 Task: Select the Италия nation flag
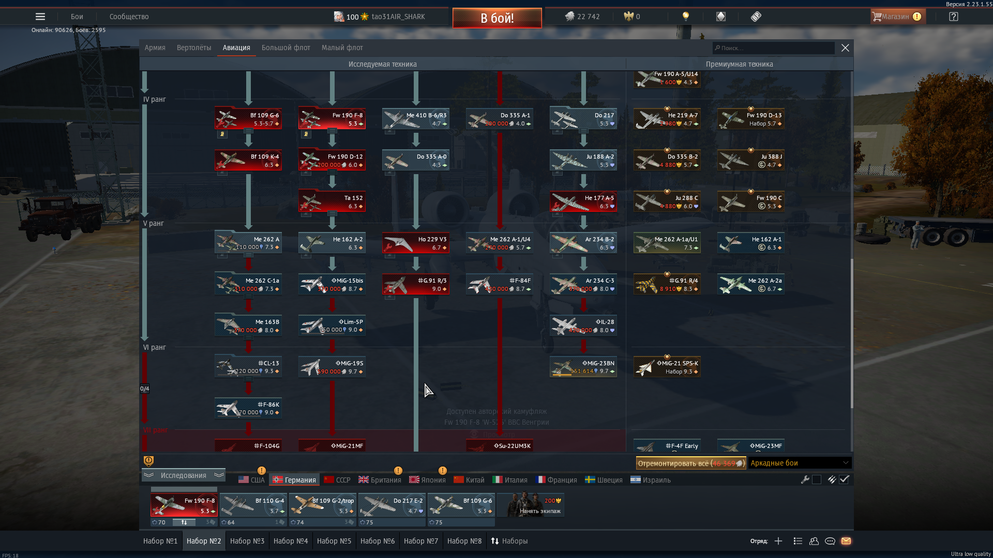(498, 480)
